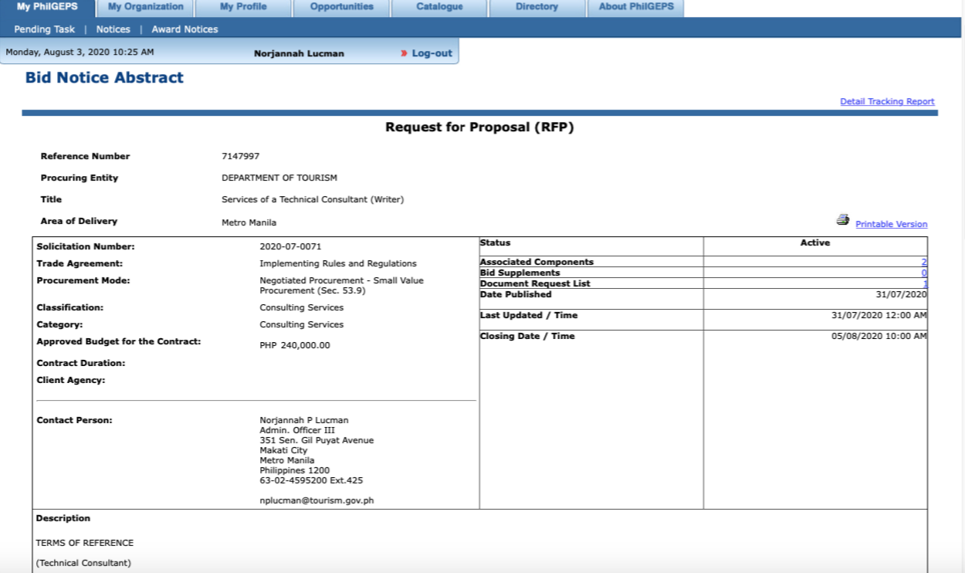Click the TERMS OF REFERENCE description text
This screenshot has width=965, height=573.
(x=85, y=543)
